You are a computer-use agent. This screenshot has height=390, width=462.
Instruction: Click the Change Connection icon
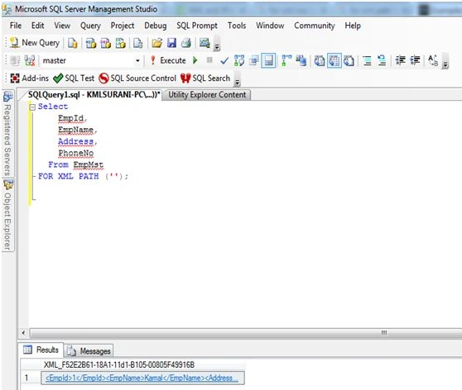[x=30, y=61]
